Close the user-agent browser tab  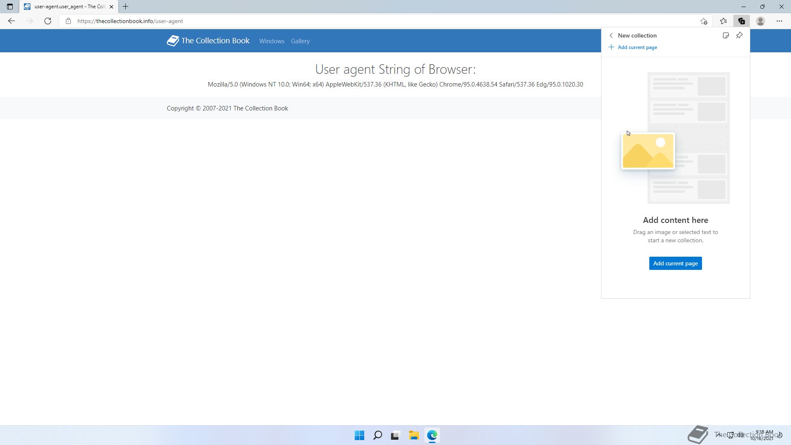pos(111,7)
